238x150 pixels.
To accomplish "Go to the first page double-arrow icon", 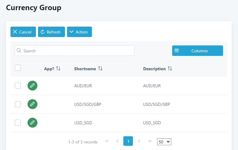I will [107, 141].
